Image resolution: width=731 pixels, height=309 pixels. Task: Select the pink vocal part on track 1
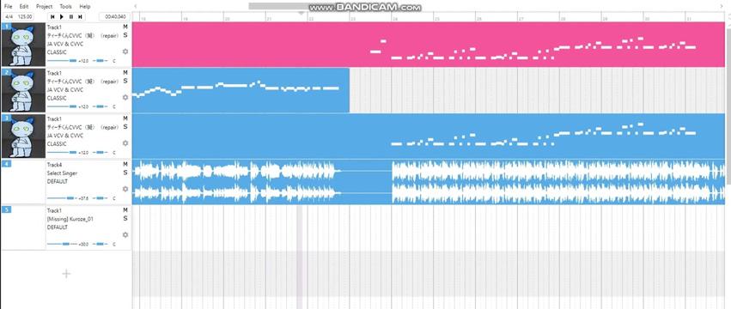pos(429,45)
